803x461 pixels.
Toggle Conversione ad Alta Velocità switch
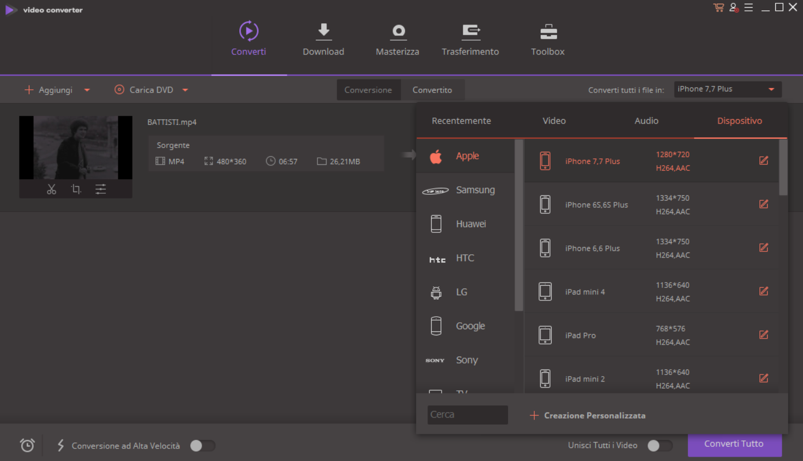pos(203,446)
